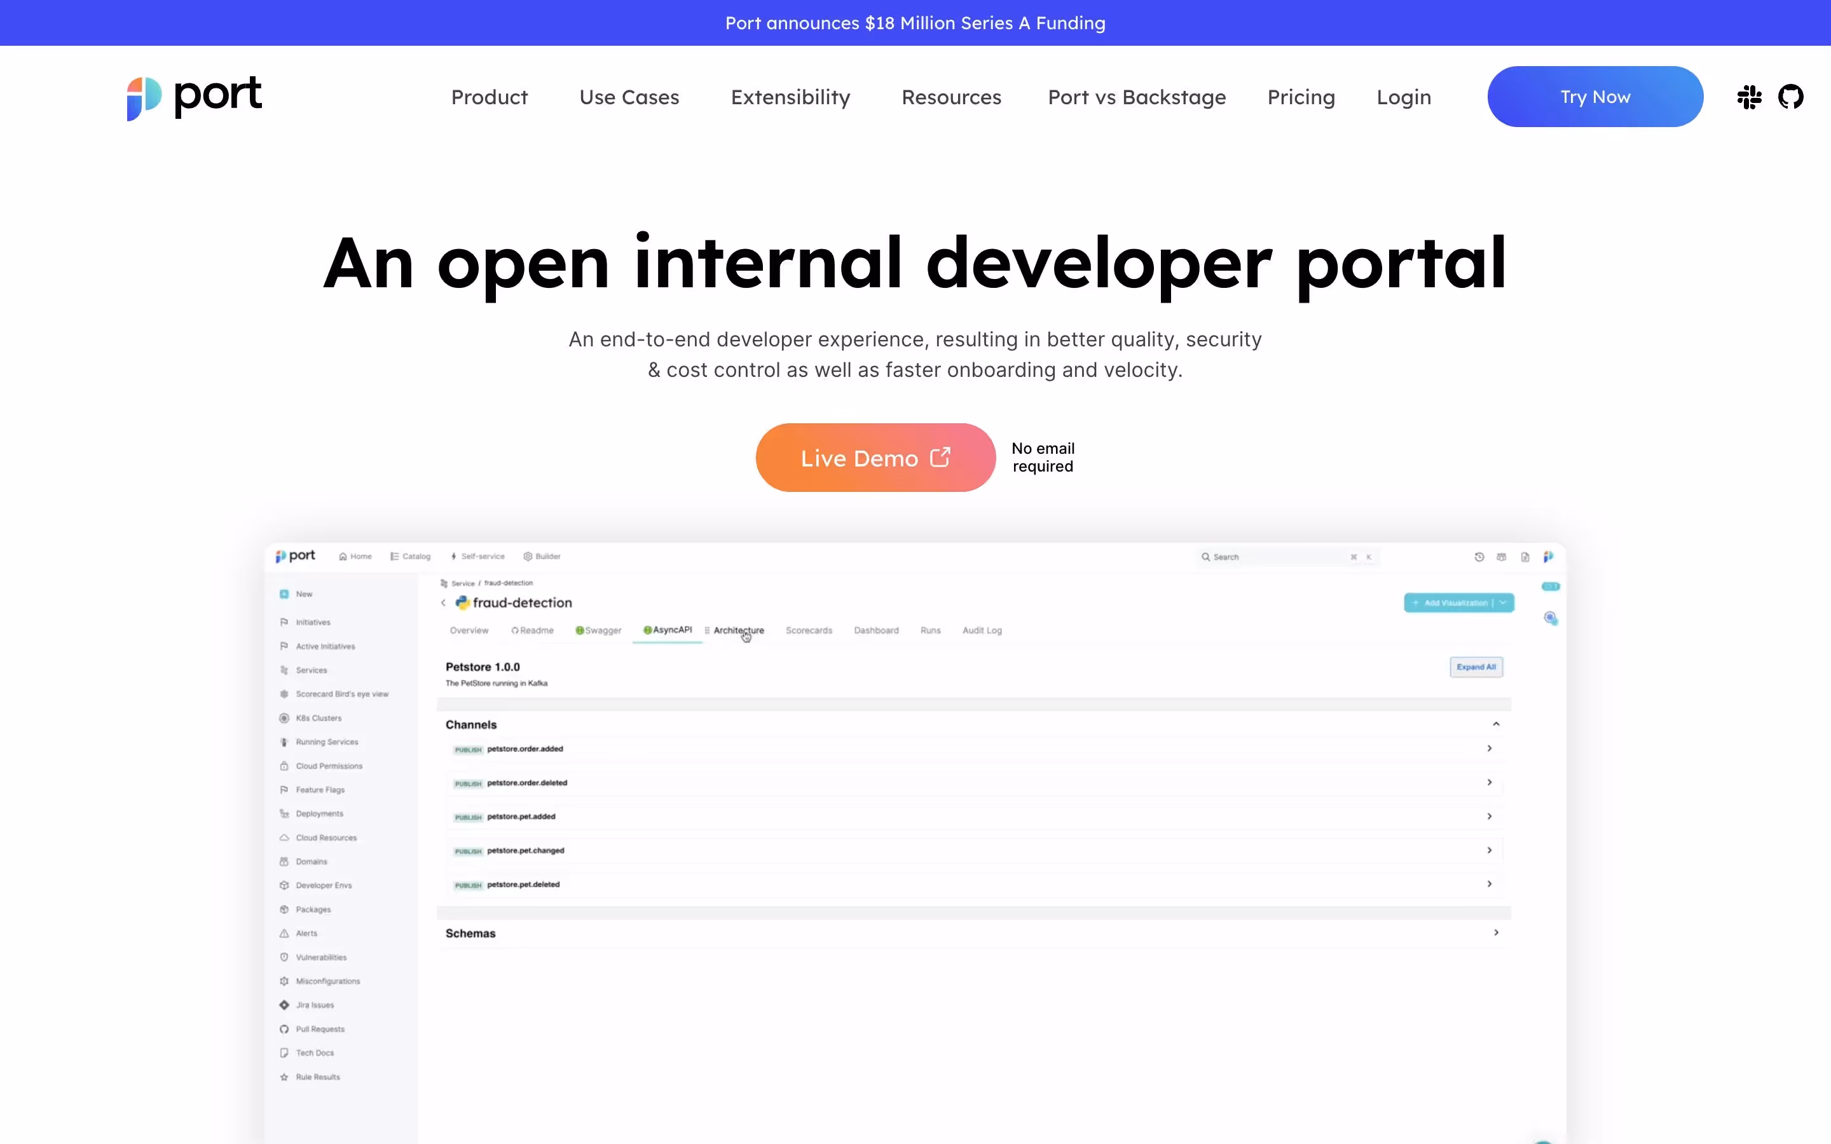Click back arrow beside fraud-detection title
The height and width of the screenshot is (1144, 1831).
[x=443, y=603]
